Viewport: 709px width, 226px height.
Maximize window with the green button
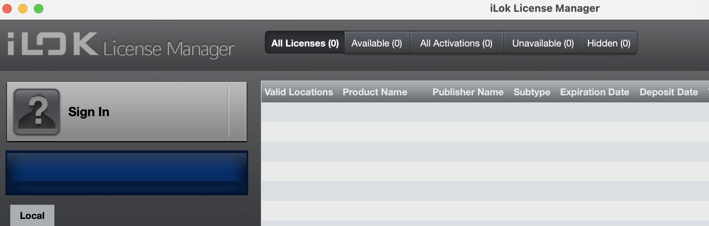pos(39,8)
